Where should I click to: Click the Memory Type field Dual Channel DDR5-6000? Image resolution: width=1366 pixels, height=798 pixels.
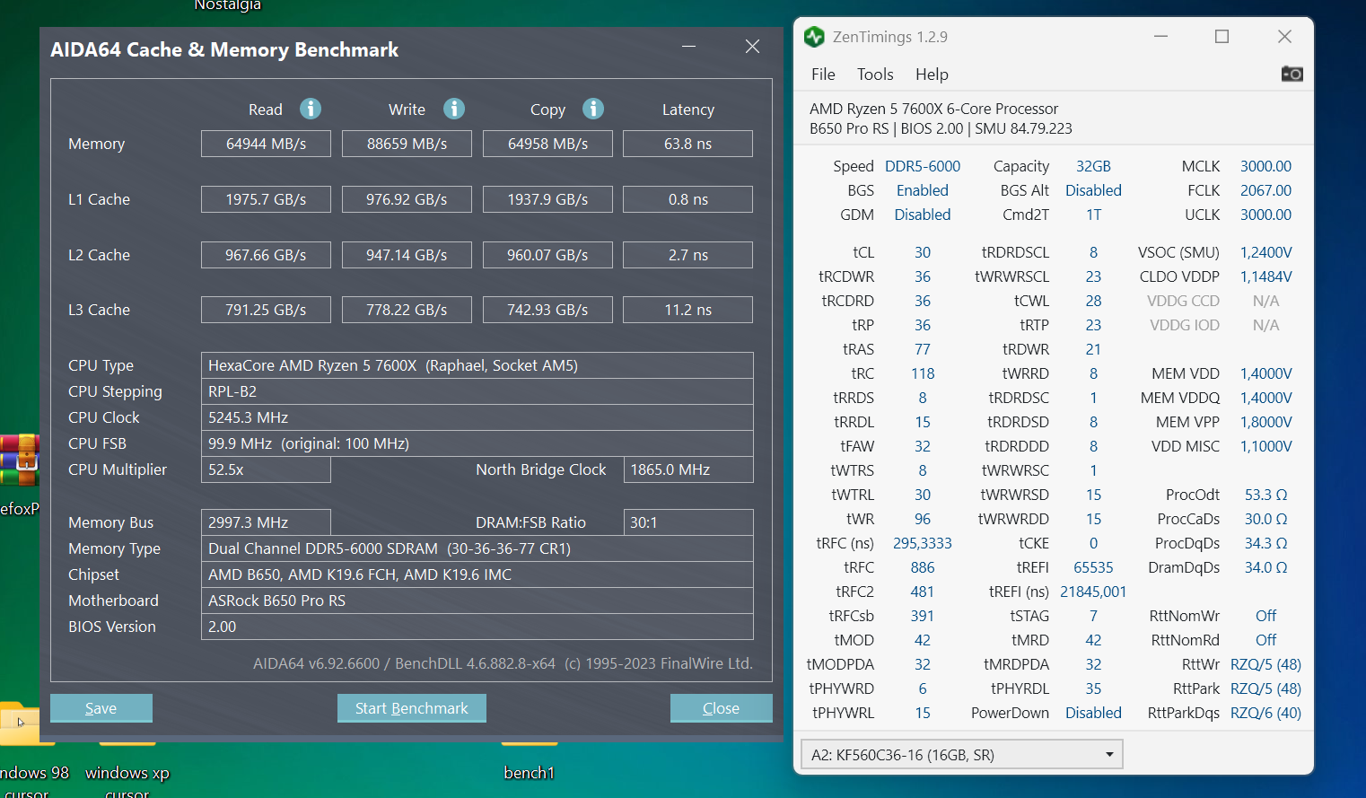(477, 548)
